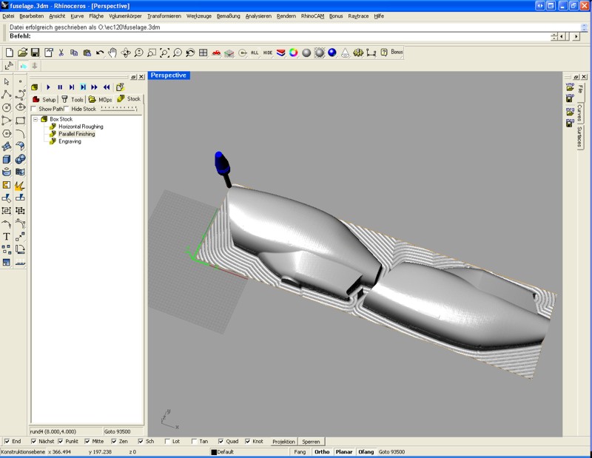Viewport: 592px width, 458px height.
Task: Switch to the Setup tab
Action: 44,99
